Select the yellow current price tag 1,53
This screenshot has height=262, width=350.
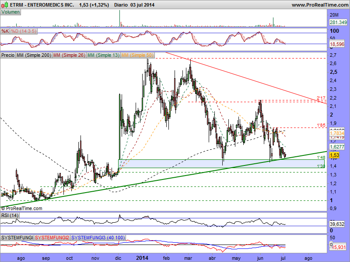coord(334,155)
